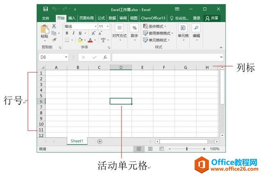Click the vertical scrollbar up arrow
Viewport: 261px width, 176px height.
click(222, 68)
